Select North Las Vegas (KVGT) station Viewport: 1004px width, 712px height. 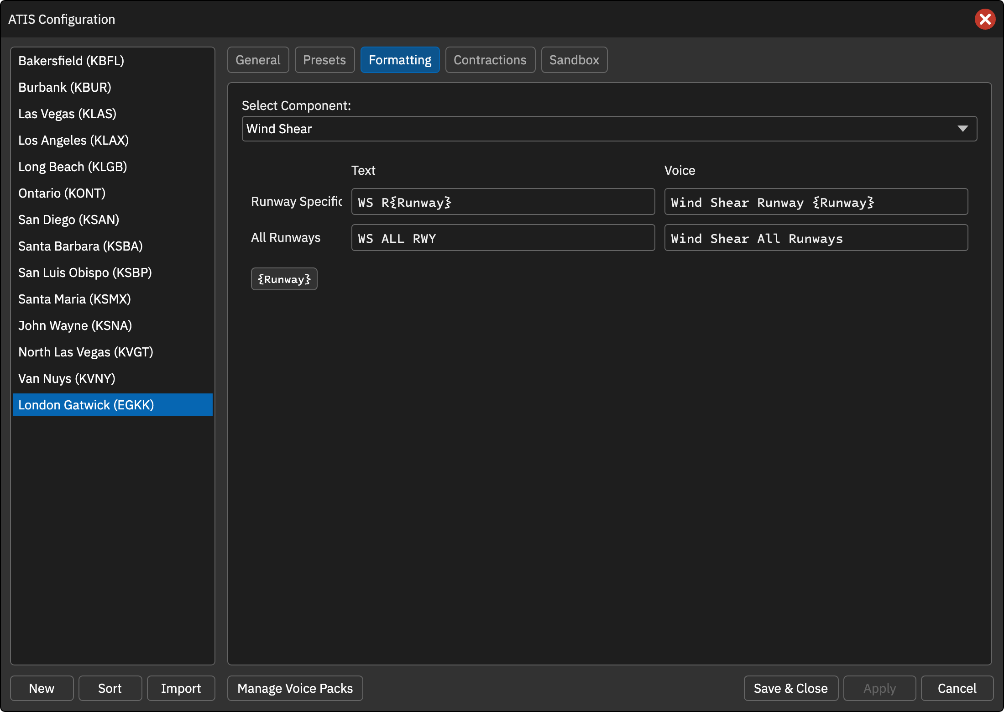point(113,352)
